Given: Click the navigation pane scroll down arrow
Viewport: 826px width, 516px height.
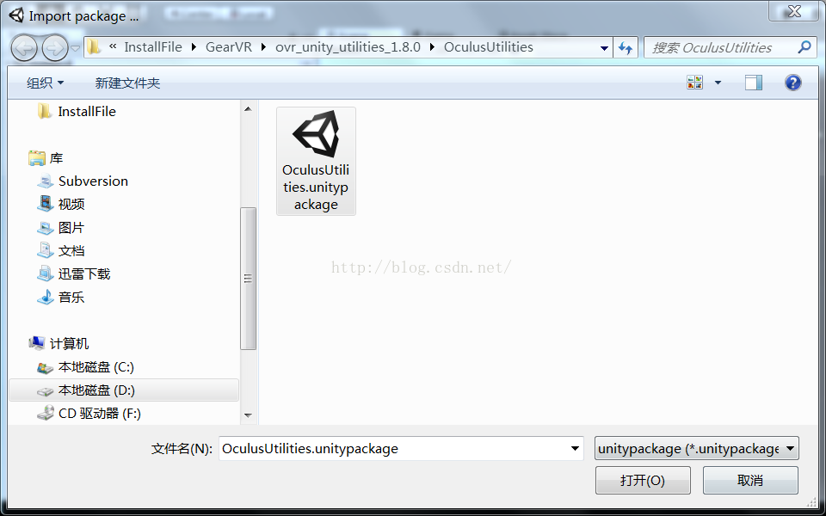Looking at the screenshot, I should (248, 415).
